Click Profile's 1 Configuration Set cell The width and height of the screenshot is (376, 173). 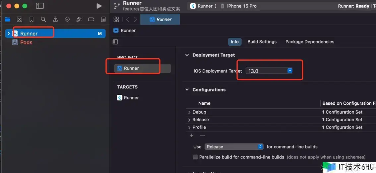342,127
